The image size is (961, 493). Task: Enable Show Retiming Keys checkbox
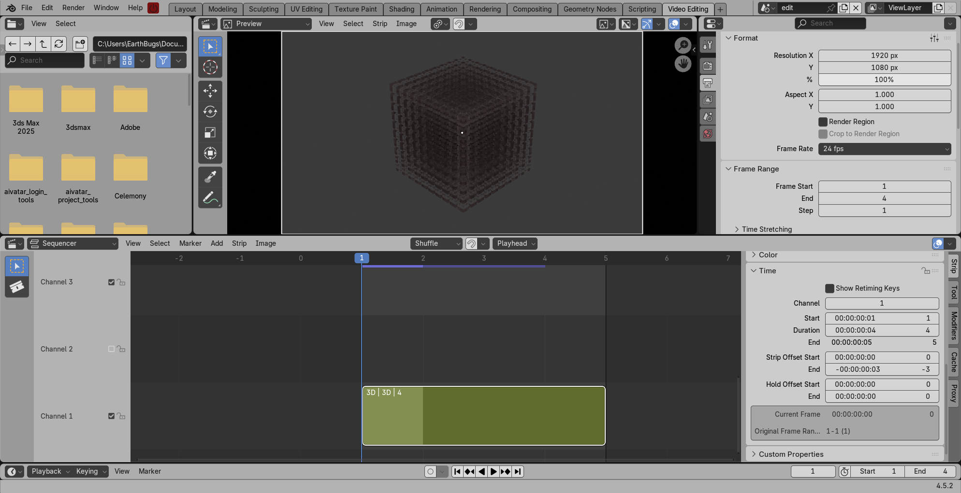(x=830, y=288)
